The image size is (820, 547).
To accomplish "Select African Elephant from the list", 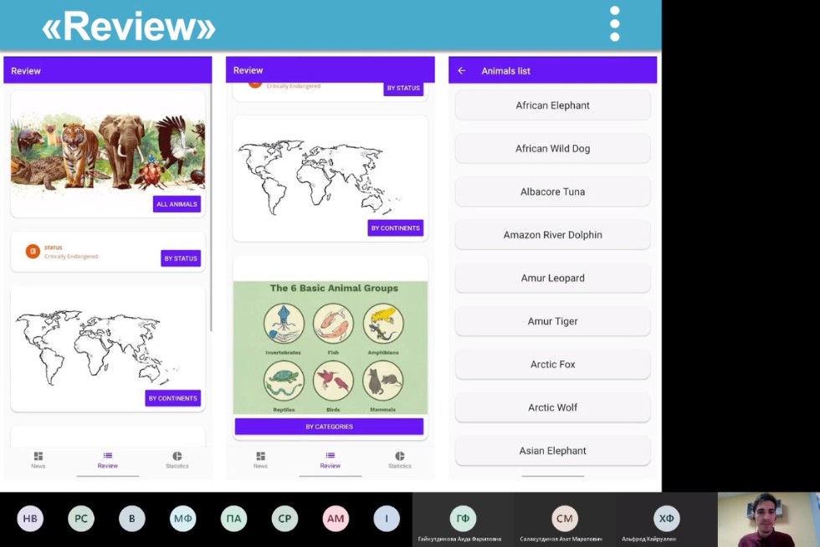I will (x=552, y=105).
